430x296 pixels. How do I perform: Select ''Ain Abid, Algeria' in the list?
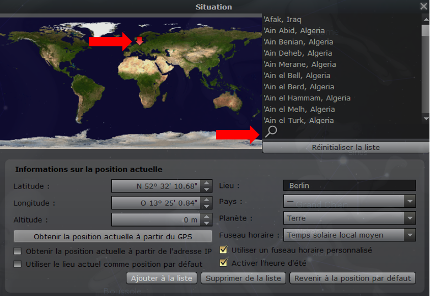click(x=294, y=31)
